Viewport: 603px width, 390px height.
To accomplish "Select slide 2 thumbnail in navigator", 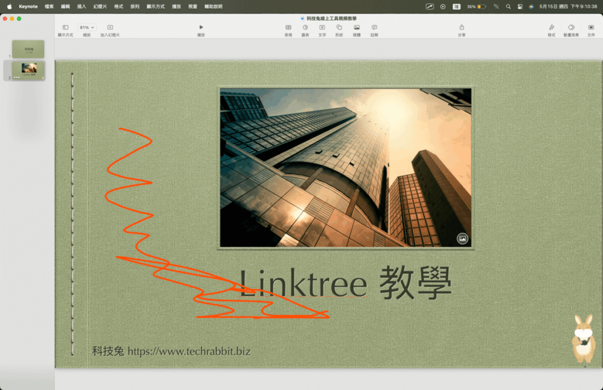I will coord(28,71).
